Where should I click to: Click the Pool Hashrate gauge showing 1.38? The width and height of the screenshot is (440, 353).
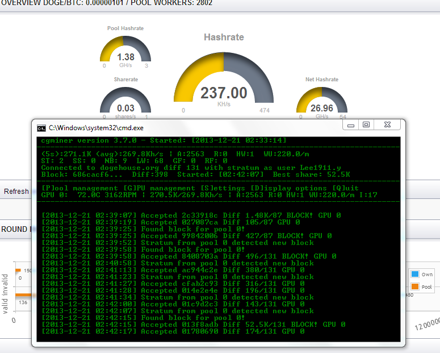pos(125,48)
